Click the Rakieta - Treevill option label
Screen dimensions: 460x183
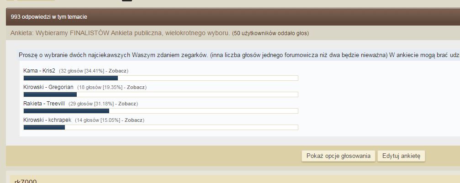tap(44, 104)
